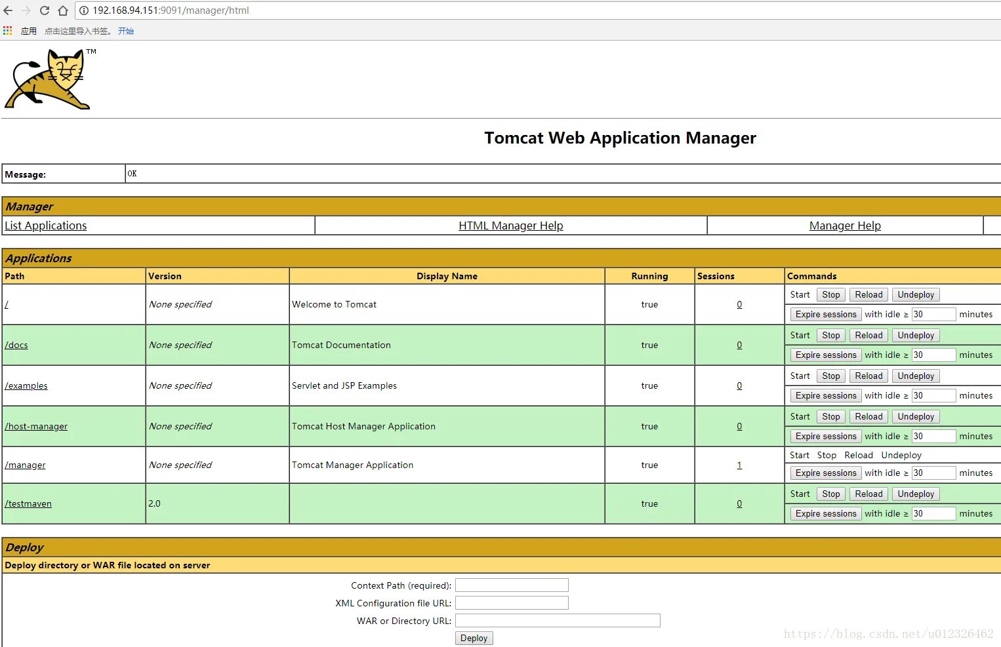Open the /host-manager application link

pos(36,426)
